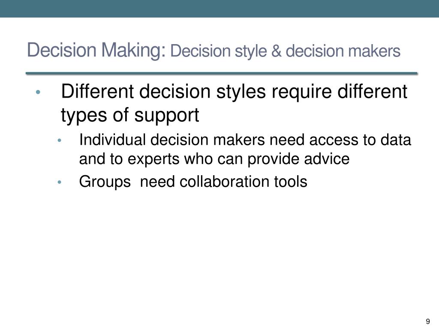
Task: Click the sub-bullet dot before 'Groups'
Action: click(59, 182)
